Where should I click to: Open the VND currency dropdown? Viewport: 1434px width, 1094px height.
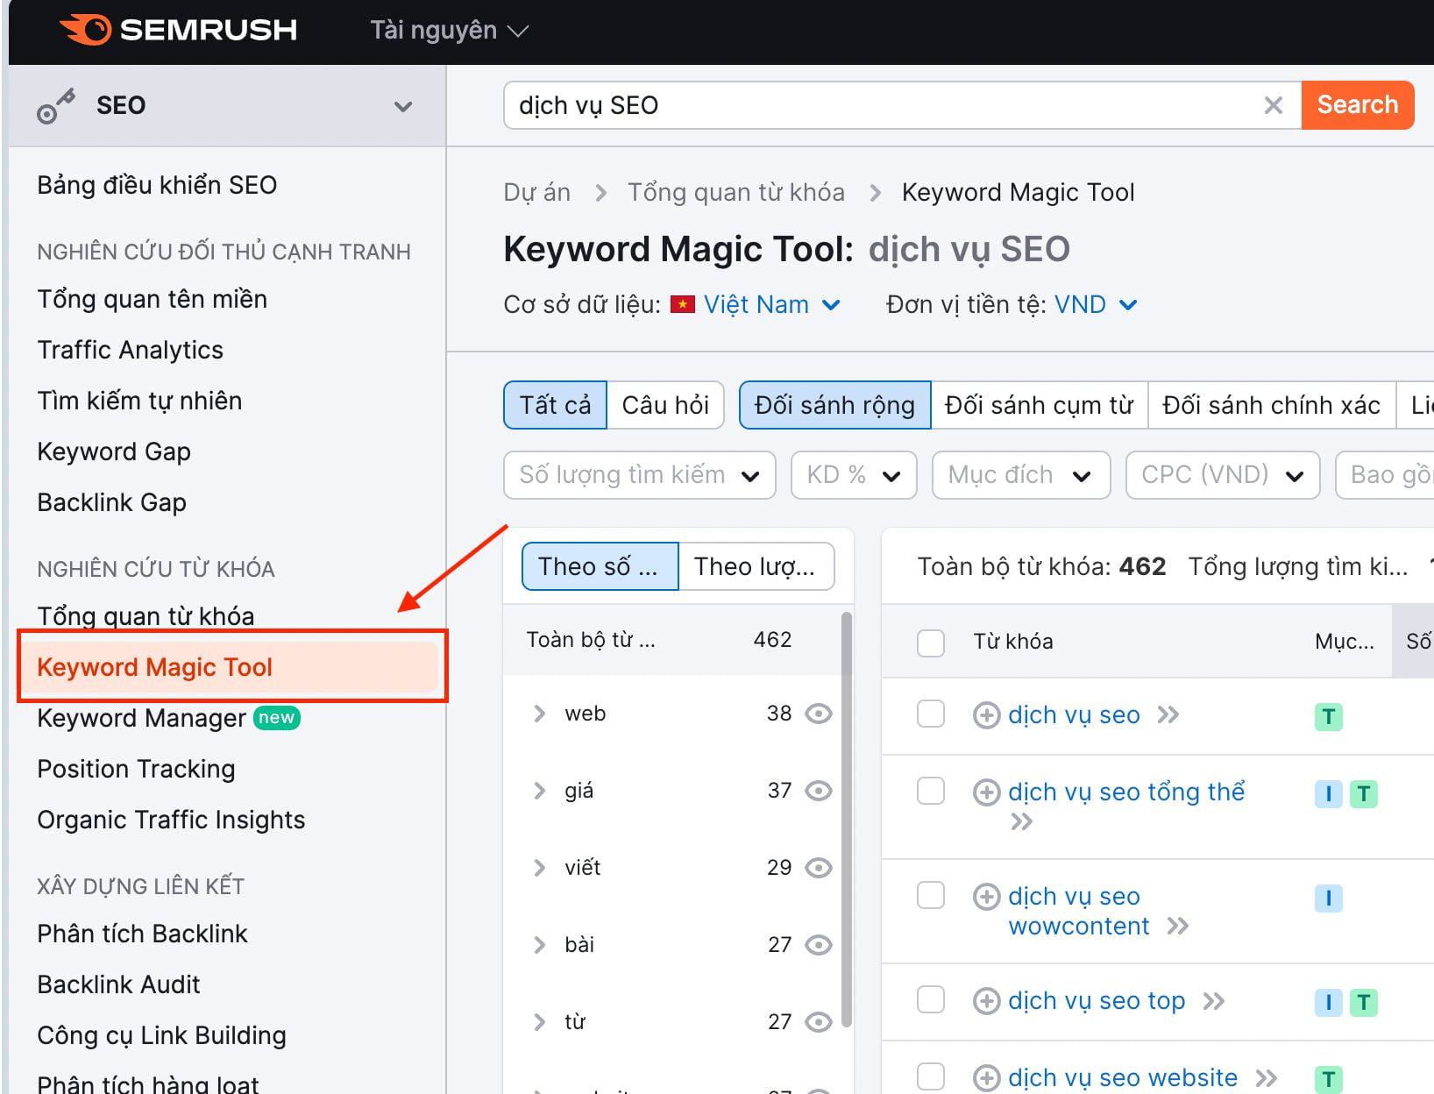coord(1096,304)
